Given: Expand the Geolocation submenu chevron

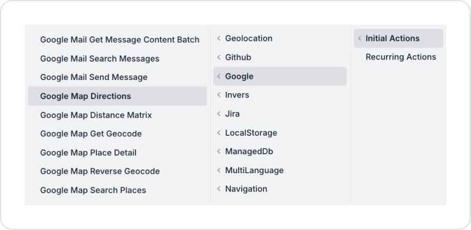Looking at the screenshot, I should [219, 38].
